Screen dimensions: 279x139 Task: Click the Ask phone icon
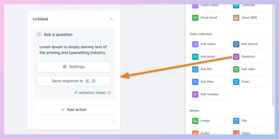coord(236,44)
